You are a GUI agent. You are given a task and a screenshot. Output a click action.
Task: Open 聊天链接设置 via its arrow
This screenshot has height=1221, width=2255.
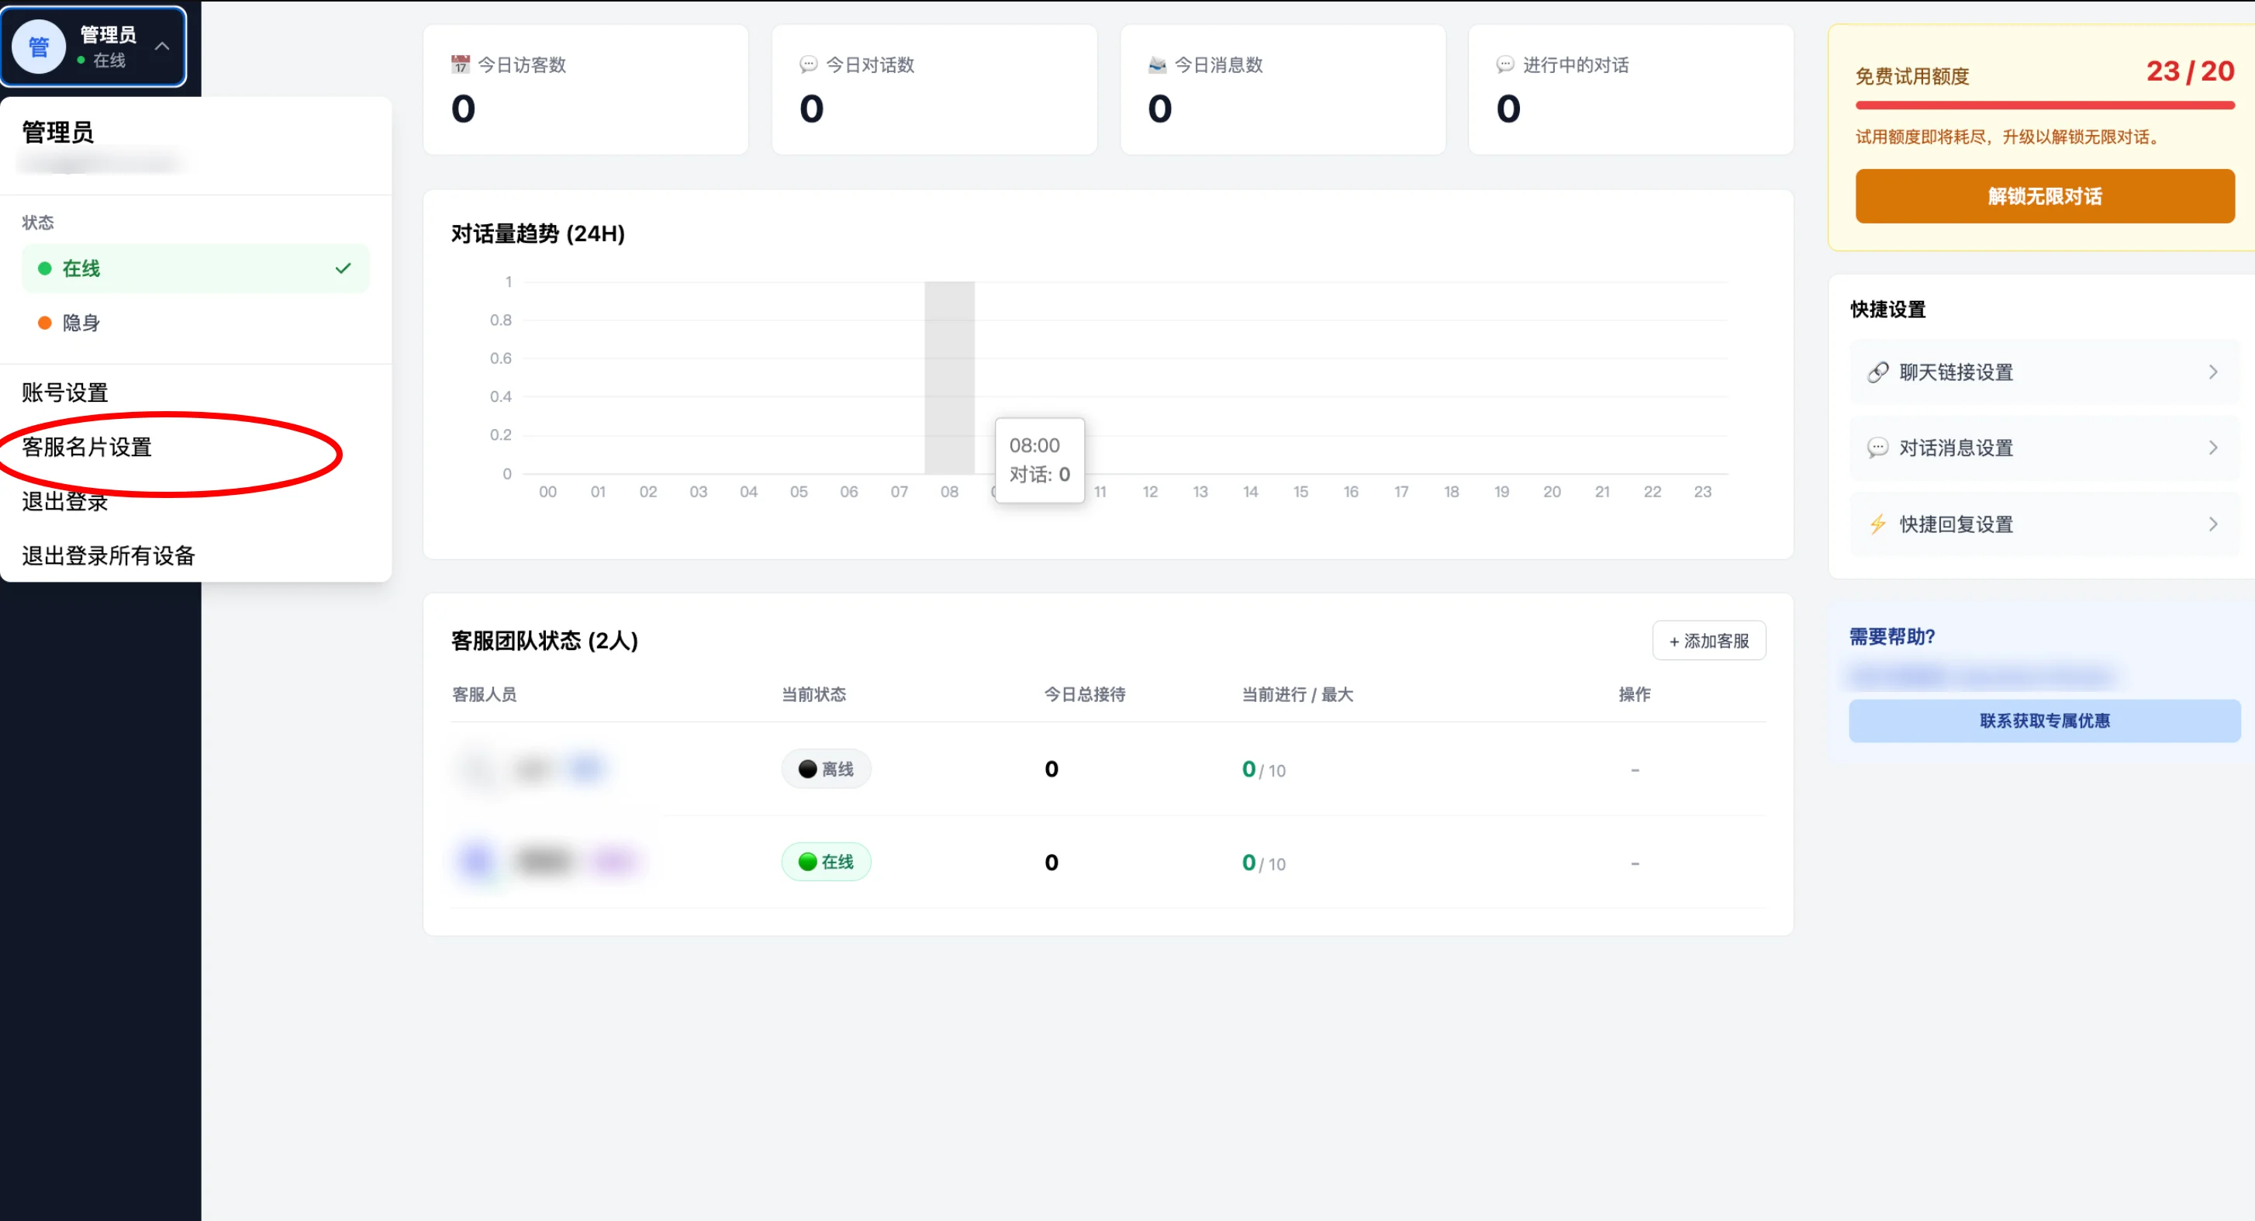[2214, 372]
